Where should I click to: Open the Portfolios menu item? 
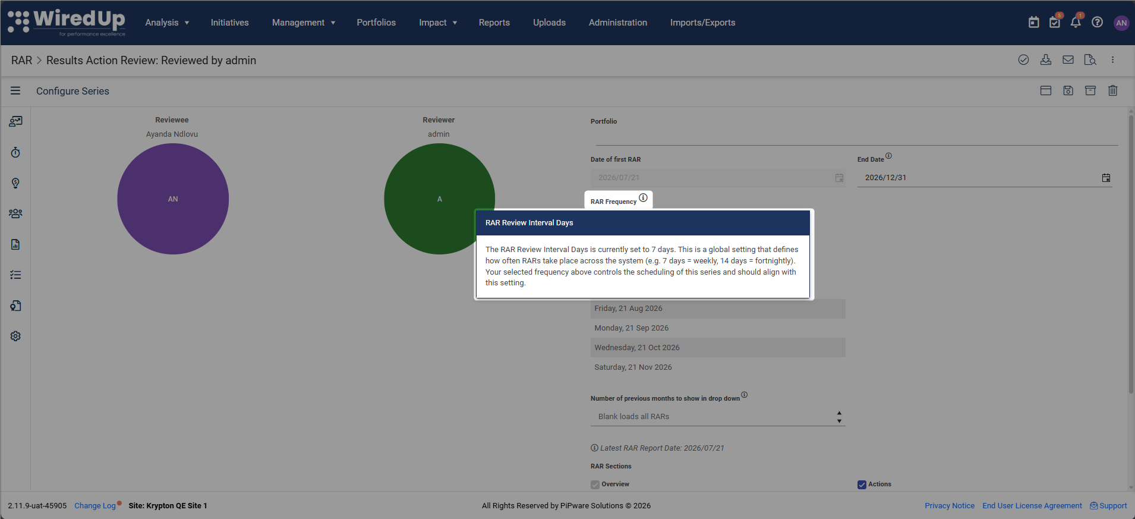[376, 23]
